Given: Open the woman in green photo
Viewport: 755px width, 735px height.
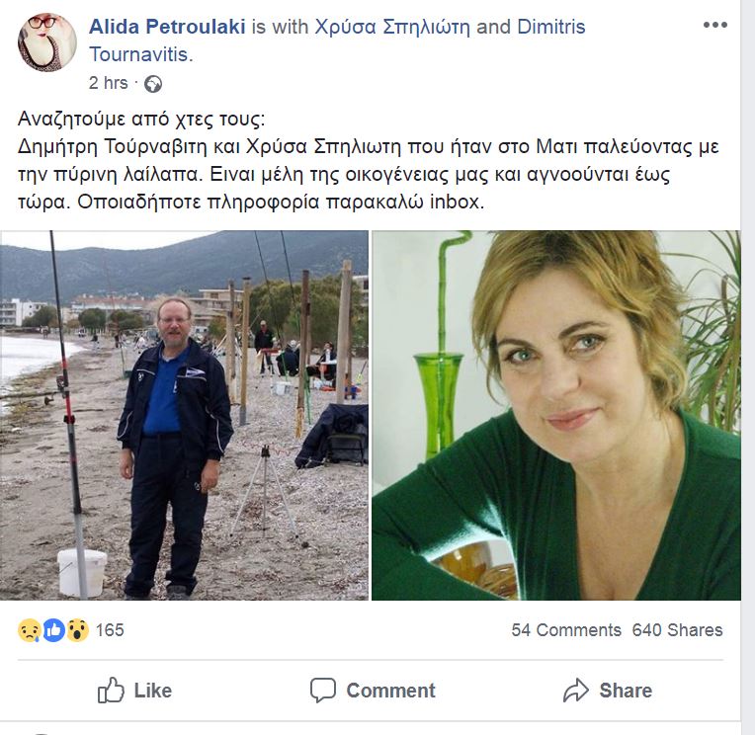Looking at the screenshot, I should point(556,415).
